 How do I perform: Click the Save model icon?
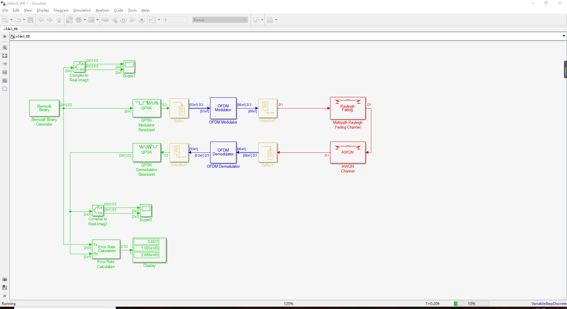pyautogui.click(x=30, y=20)
